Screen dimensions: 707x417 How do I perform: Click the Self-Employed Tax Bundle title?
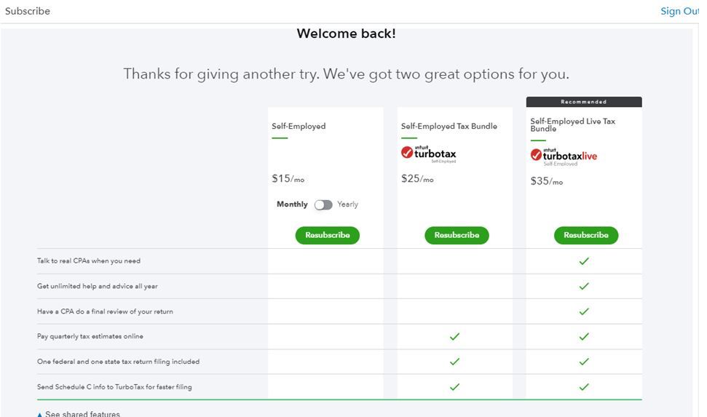[x=449, y=126]
